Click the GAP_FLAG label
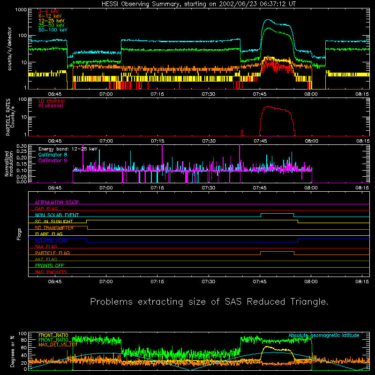The image size is (375, 375). pos(46,209)
